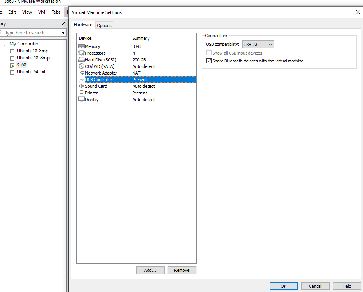Select the Memory row label
This screenshot has width=363, height=292.
click(93, 46)
